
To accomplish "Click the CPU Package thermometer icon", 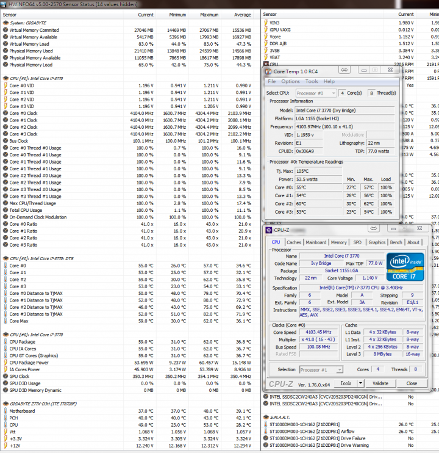I will point(5,342).
